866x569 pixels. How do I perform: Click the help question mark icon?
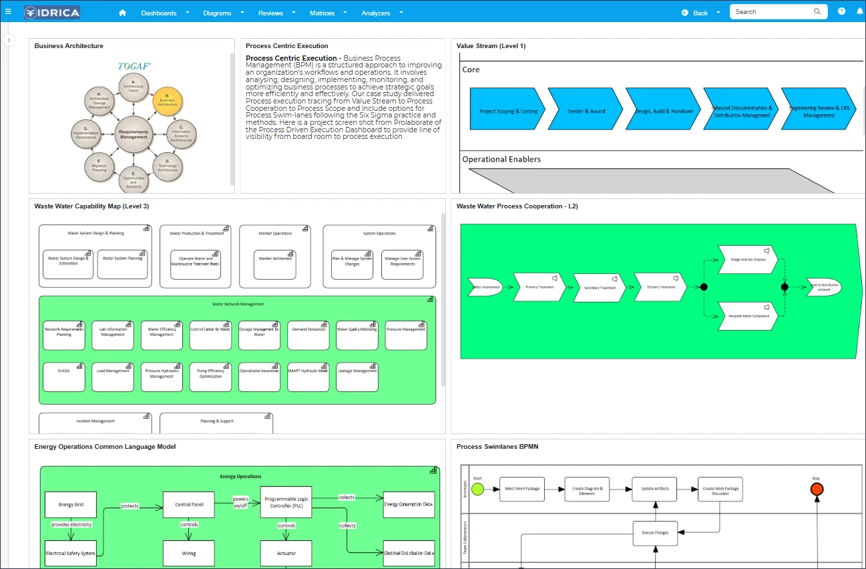[841, 12]
